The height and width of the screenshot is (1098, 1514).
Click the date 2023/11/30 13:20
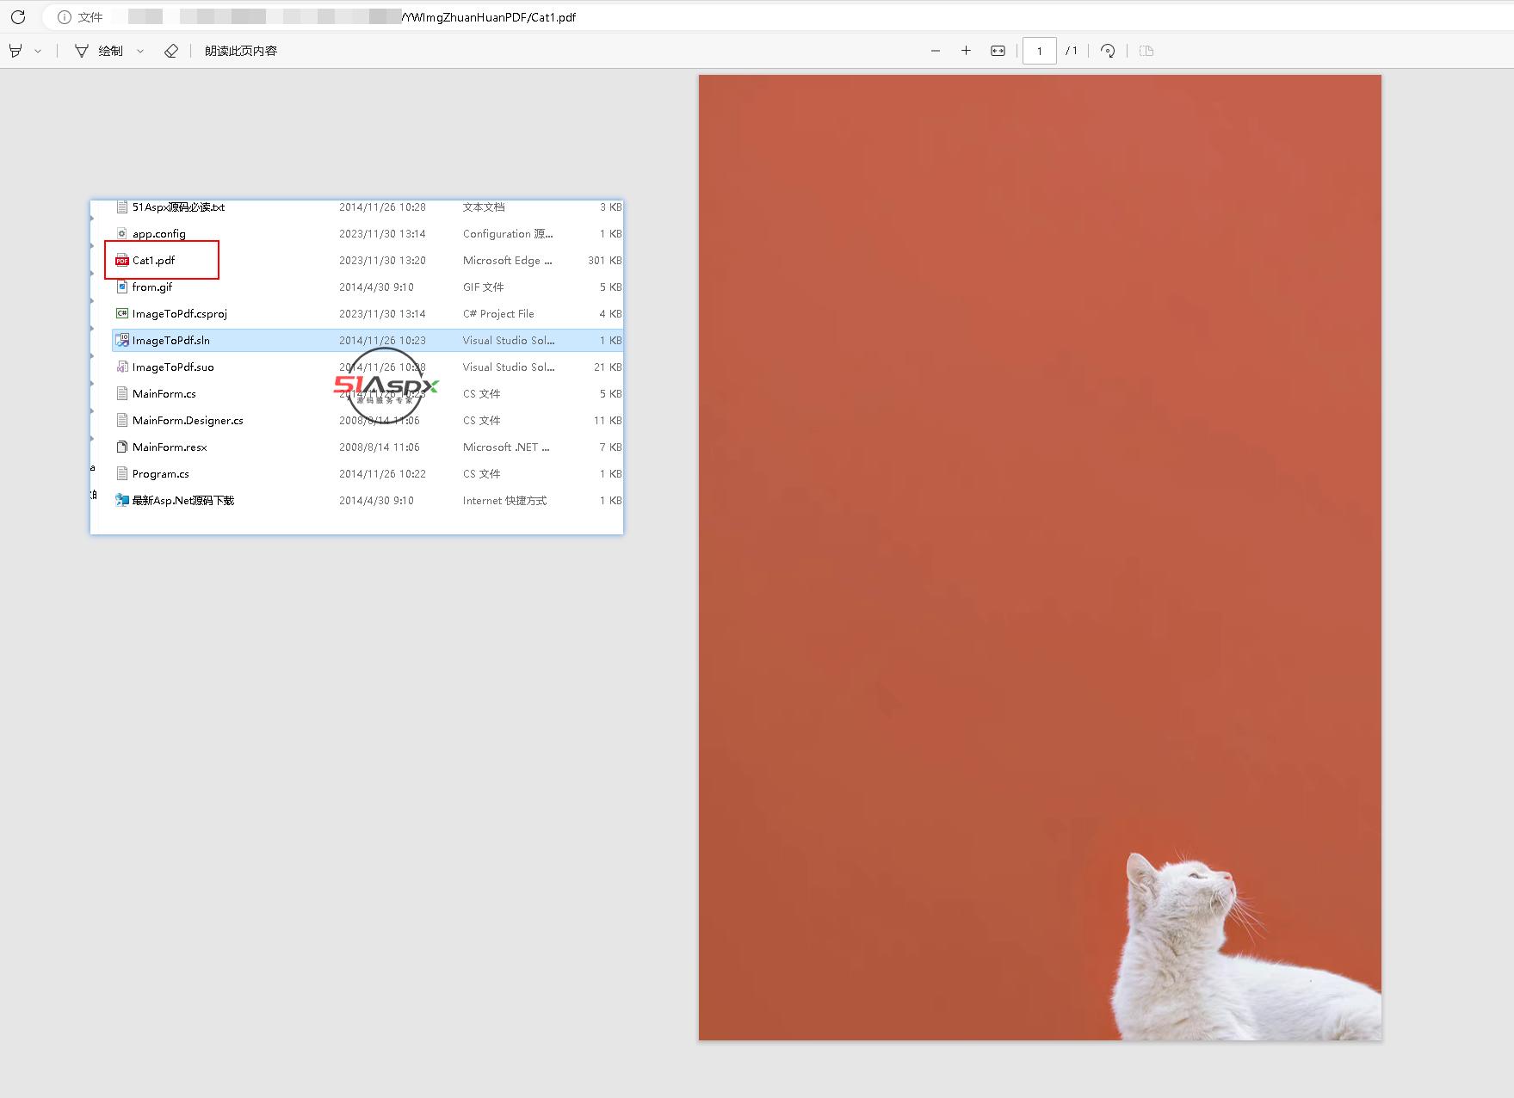[382, 261]
